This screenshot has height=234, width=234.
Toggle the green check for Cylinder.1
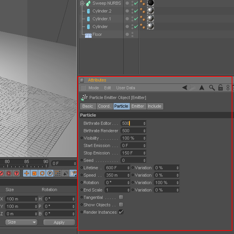pyautogui.click(x=136, y=19)
